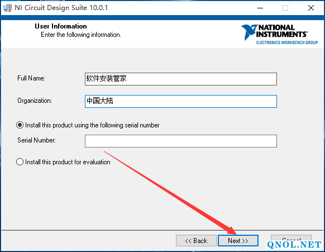The image size is (325, 252).
Task: Click the window title text NI Circuit Design Suite
Action: (x=61, y=8)
